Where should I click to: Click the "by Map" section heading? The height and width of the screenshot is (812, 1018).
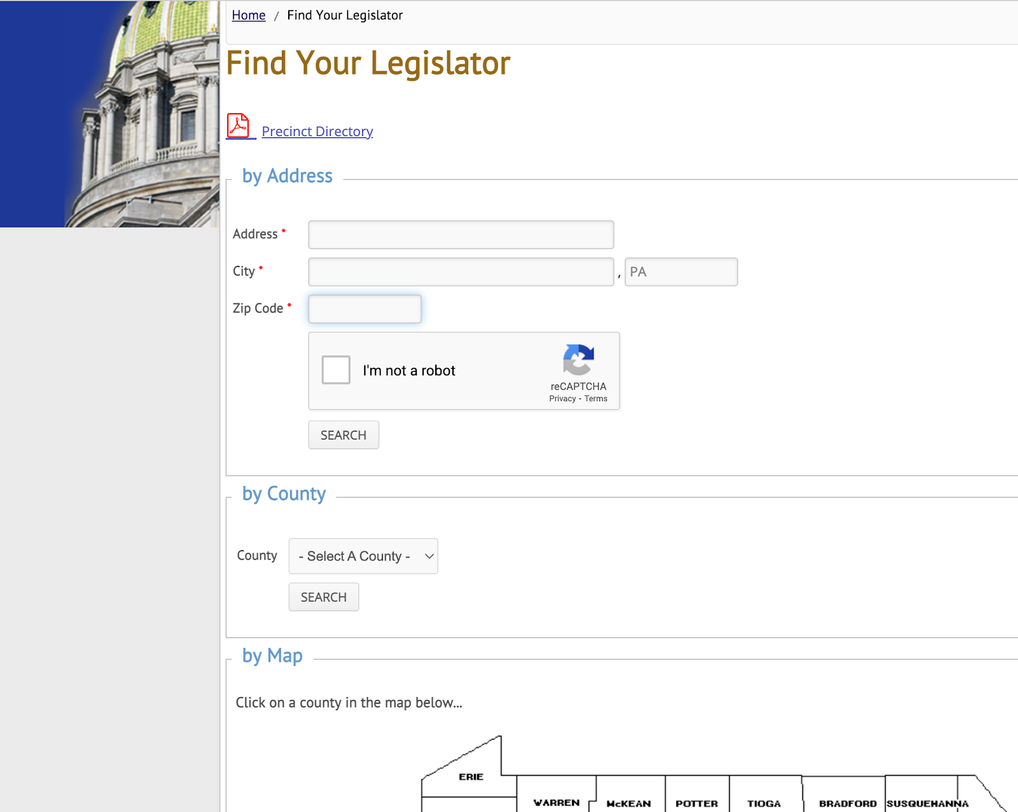272,656
